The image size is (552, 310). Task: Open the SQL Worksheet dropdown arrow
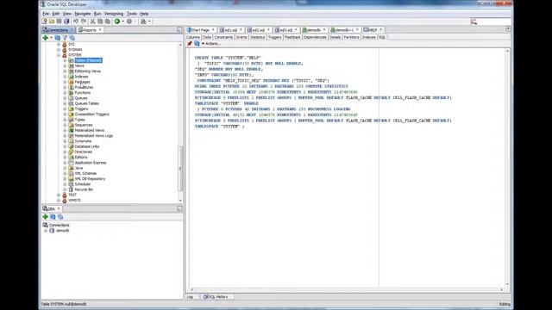149,22
